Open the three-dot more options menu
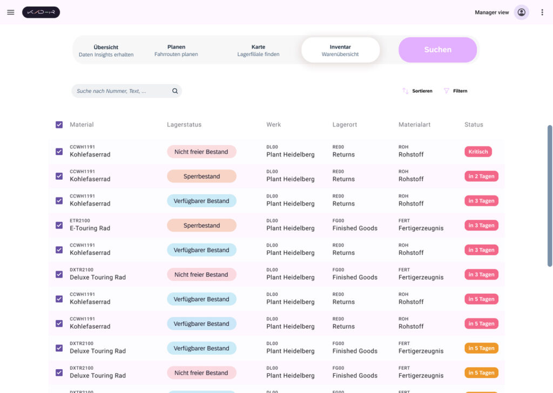Screen dimensions: 553x393 click(x=542, y=12)
